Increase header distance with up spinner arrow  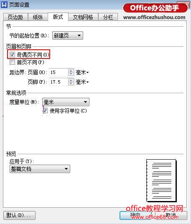pos(71,71)
